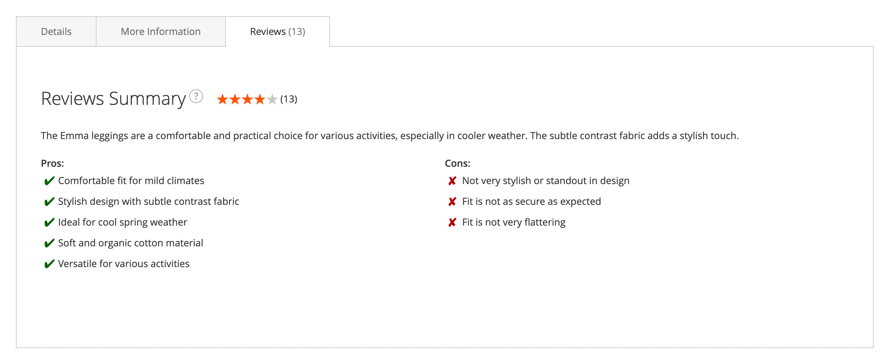Switch to the More Information tab
The image size is (889, 364).
161,31
